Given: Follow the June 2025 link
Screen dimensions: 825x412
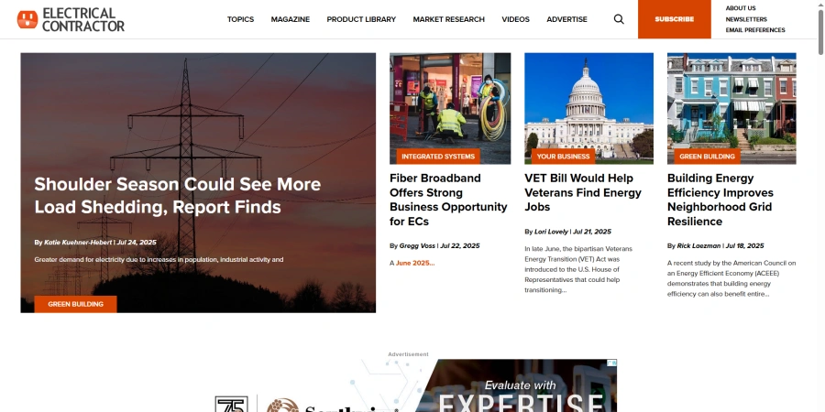Looking at the screenshot, I should [415, 263].
